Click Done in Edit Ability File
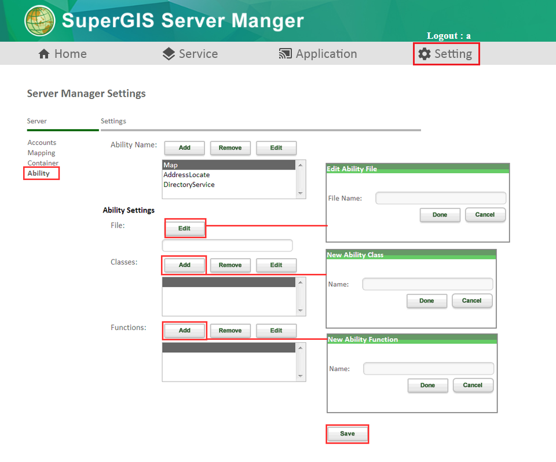556x462 pixels. pyautogui.click(x=440, y=215)
